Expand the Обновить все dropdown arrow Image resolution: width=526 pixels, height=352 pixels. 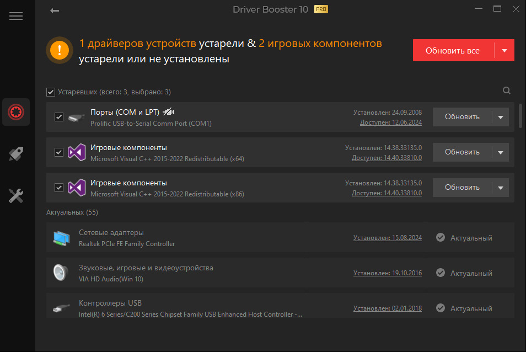pos(504,51)
